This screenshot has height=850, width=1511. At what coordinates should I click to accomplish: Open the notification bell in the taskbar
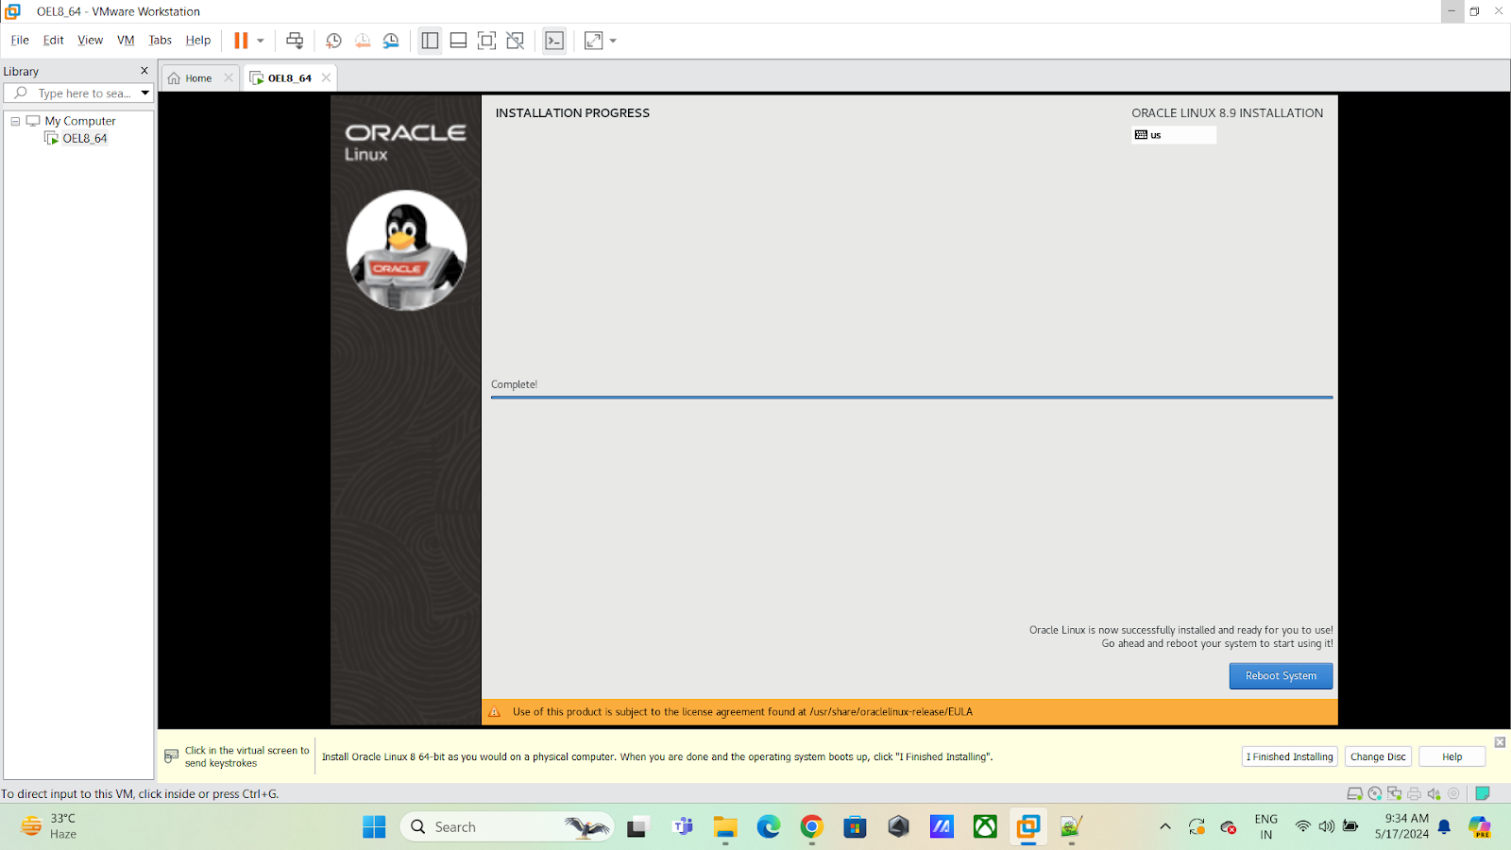pyautogui.click(x=1444, y=827)
